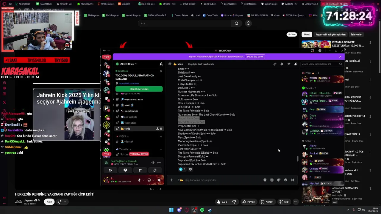
Task: Create invite icon on ekip channel
Action: pos(157,129)
